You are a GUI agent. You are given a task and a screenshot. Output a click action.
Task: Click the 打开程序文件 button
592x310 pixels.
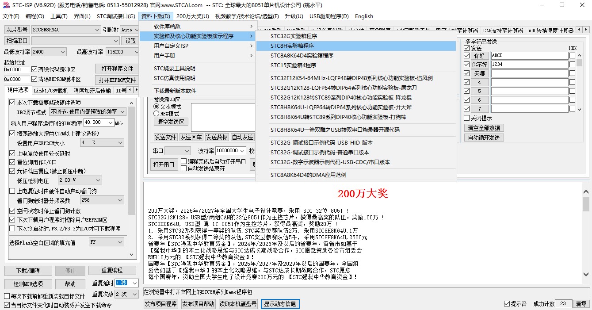(117, 69)
